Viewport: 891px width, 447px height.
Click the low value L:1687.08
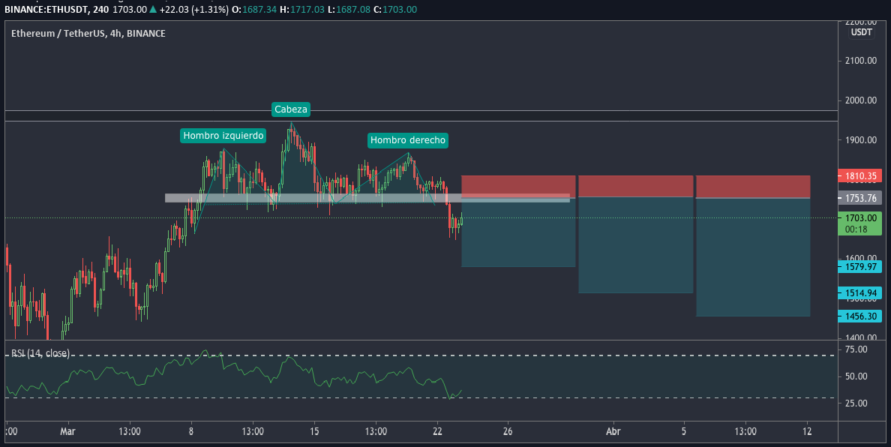pyautogui.click(x=348, y=10)
